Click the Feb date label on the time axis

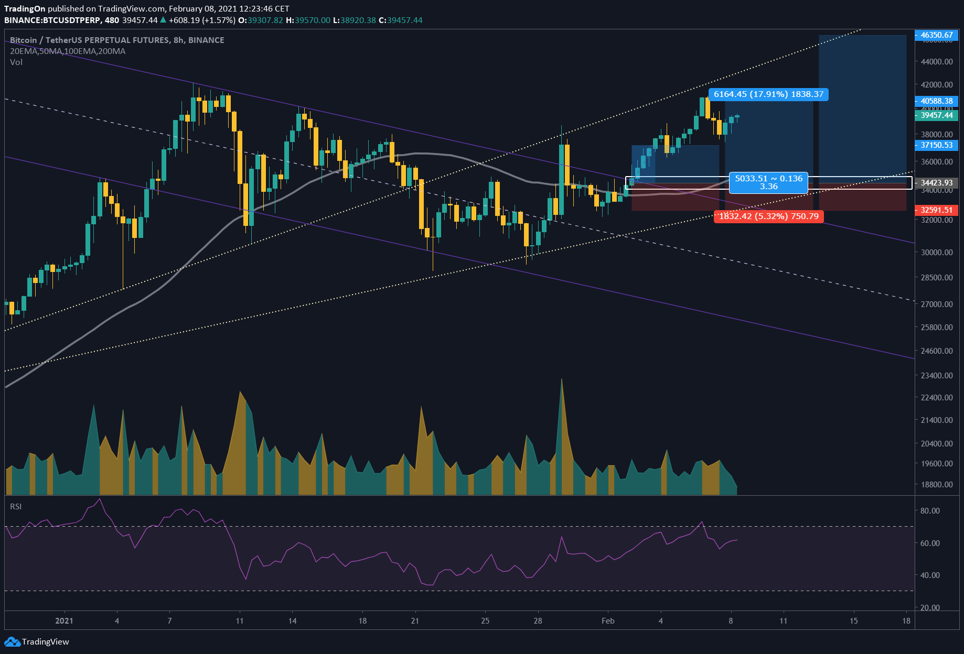(608, 621)
